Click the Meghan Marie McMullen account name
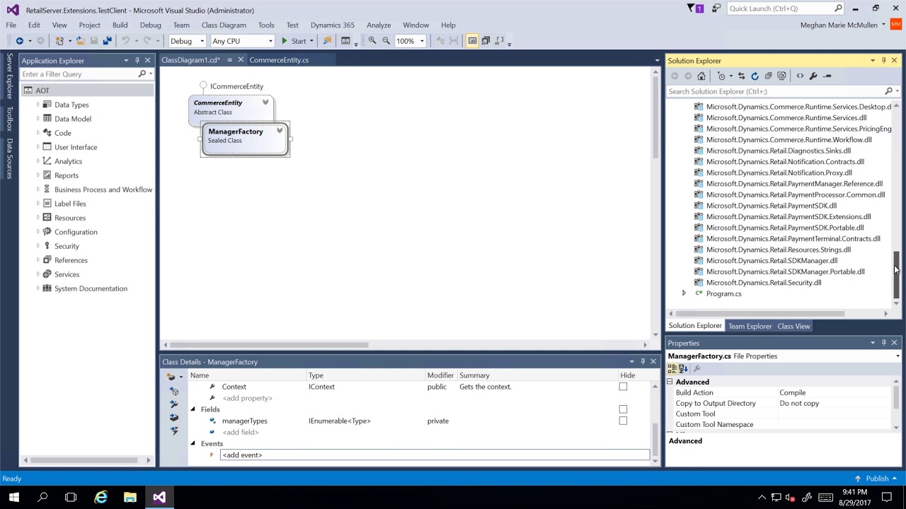This screenshot has width=906, height=509. click(x=839, y=25)
